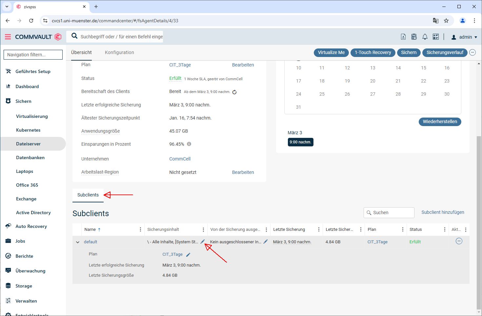This screenshot has height=316, width=482.
Task: Toggle the hamburger navigation menu
Action: [x=8, y=37]
